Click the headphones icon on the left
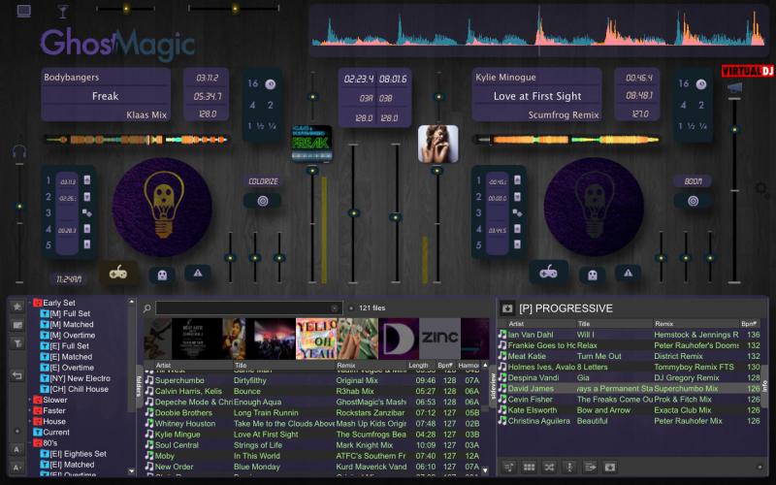The height and width of the screenshot is (485, 776). coord(18,153)
